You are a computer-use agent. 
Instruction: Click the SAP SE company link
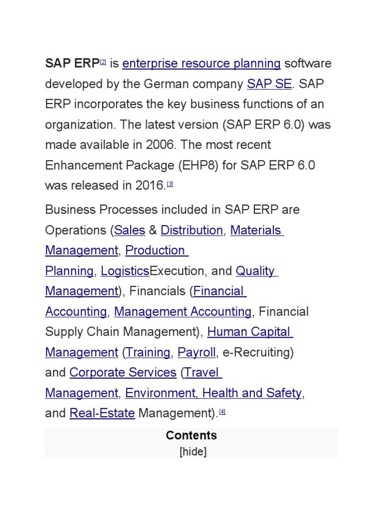click(x=269, y=84)
